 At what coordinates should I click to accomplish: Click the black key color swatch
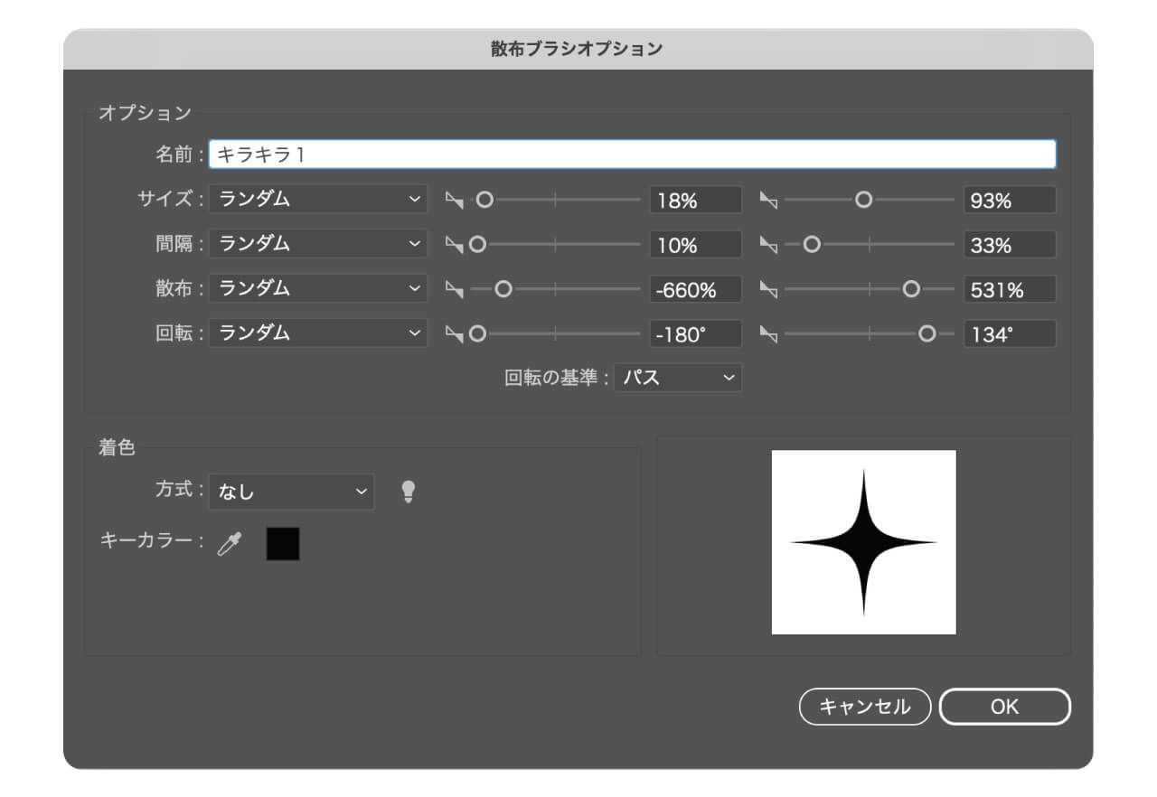point(283,544)
